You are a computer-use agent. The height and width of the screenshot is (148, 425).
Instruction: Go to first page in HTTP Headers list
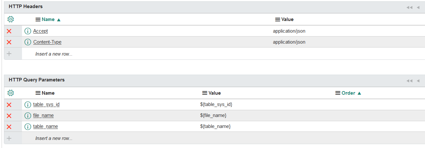coord(409,7)
